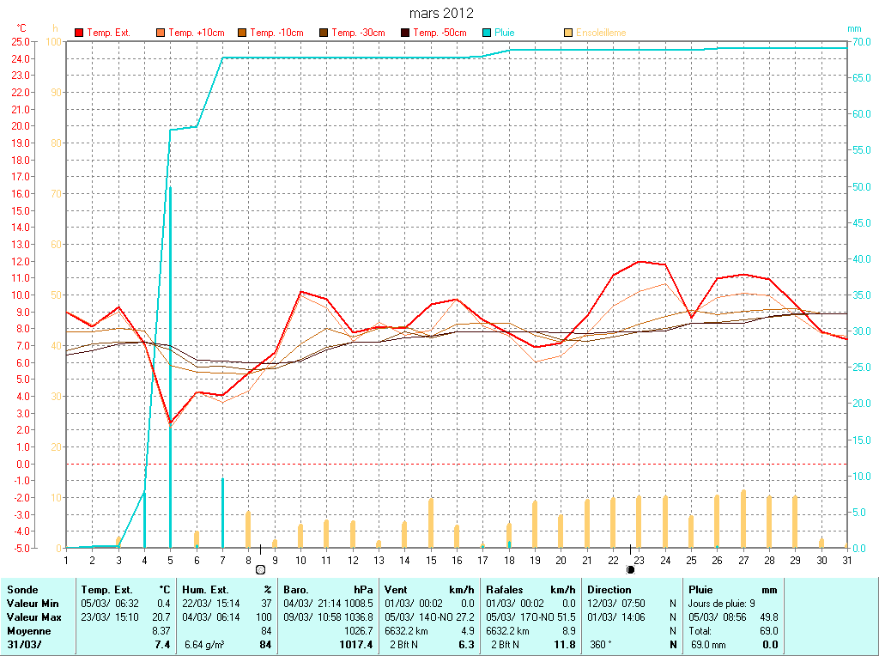The image size is (879, 656).
Task: Click the dark Temp. -50cm legend swatch
Action: [405, 33]
